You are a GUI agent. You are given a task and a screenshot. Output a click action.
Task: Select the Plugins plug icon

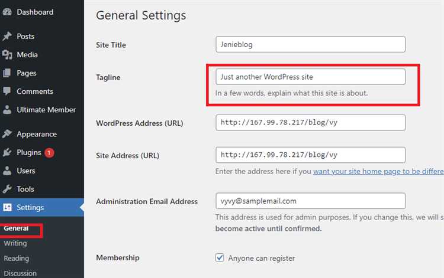coord(7,152)
